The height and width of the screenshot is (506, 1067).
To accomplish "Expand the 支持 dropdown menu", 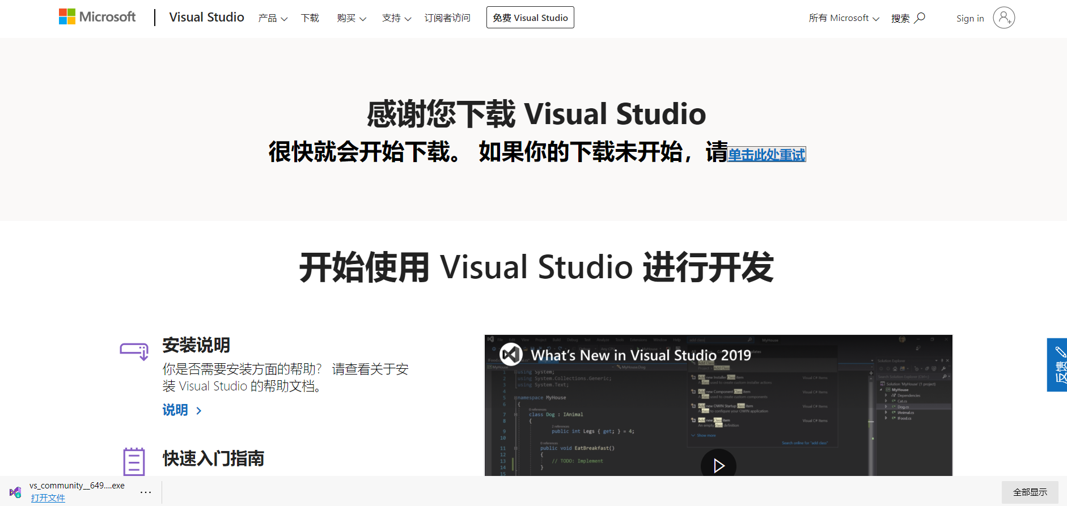I will coord(396,18).
